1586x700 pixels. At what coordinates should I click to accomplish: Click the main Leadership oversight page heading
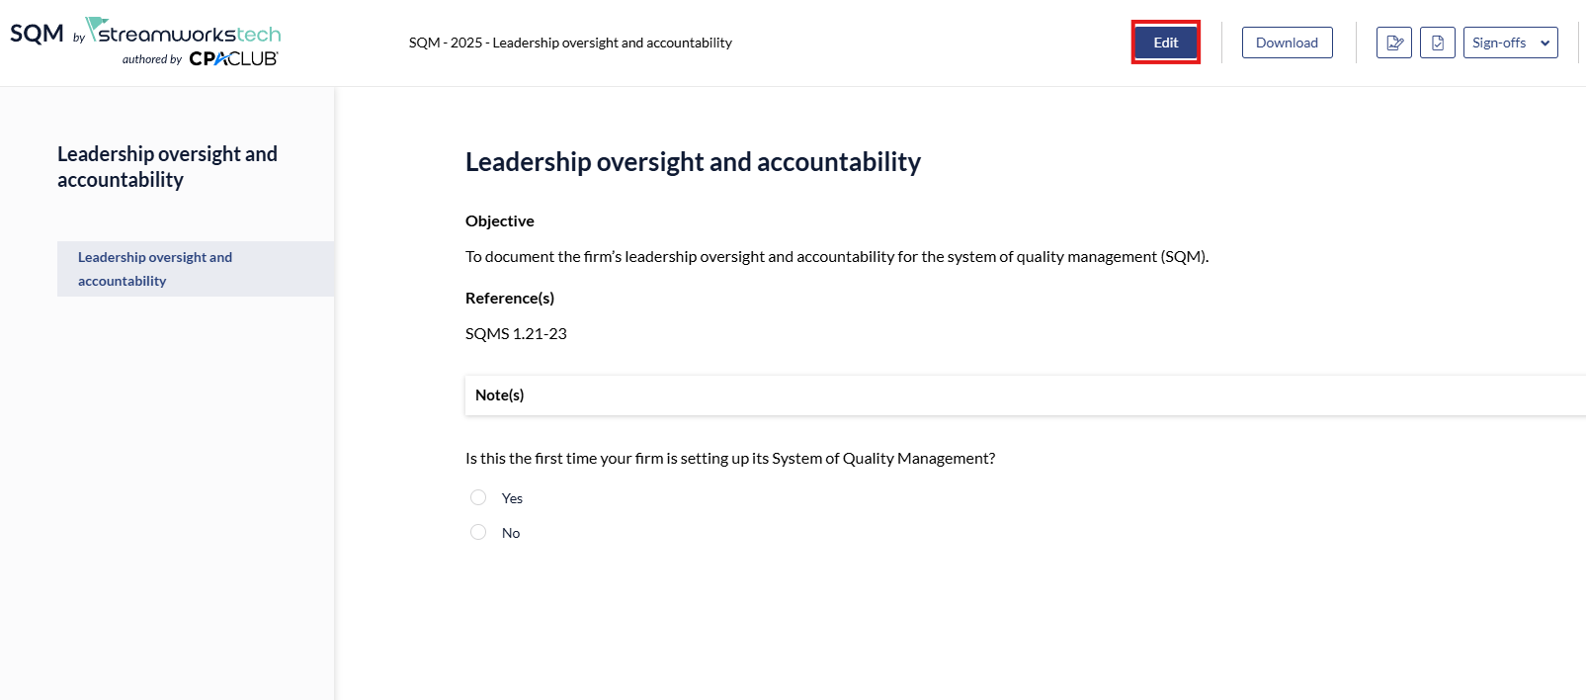693,162
